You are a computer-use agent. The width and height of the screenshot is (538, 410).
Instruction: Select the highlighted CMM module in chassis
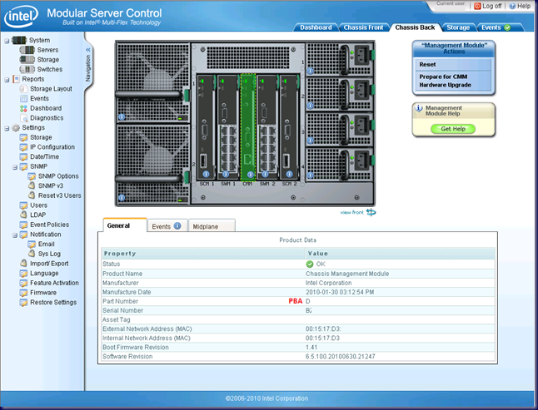(x=247, y=125)
